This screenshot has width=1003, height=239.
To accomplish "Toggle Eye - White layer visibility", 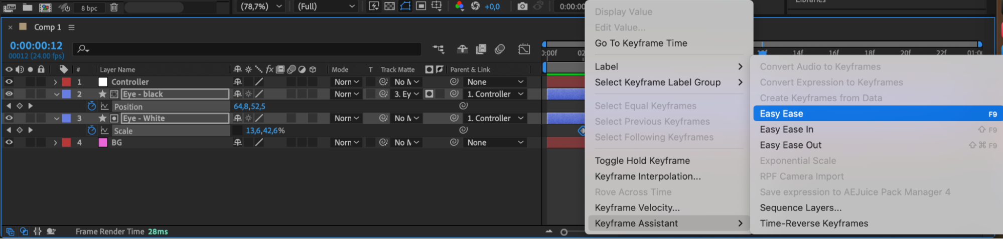I will point(9,118).
